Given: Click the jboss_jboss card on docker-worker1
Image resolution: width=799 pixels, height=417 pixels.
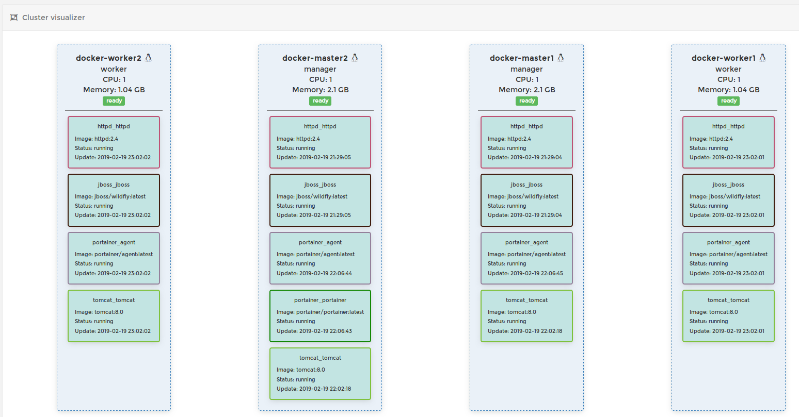Looking at the screenshot, I should coord(728,200).
